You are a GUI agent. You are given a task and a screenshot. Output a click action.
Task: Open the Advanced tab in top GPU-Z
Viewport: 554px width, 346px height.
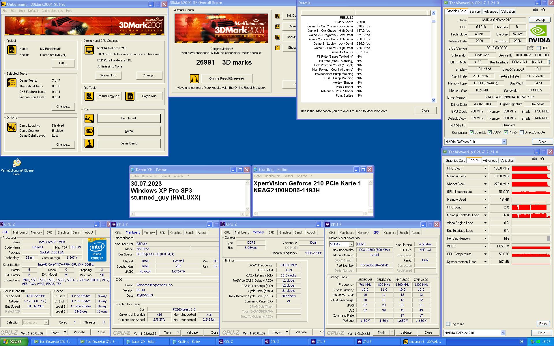coord(491,12)
